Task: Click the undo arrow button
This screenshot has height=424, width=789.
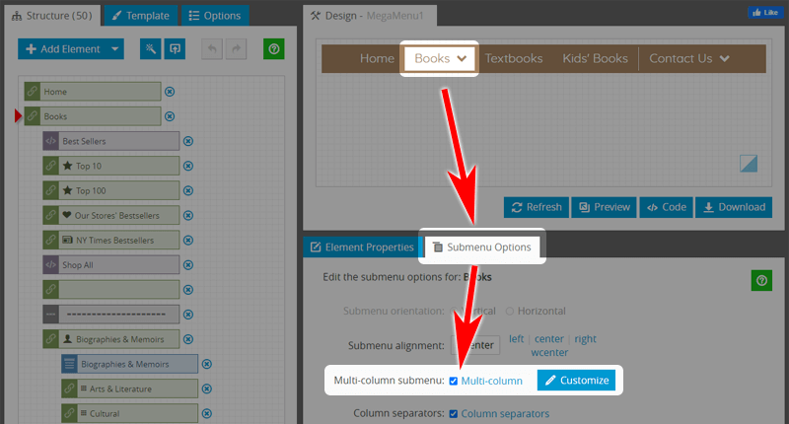Action: (x=211, y=49)
